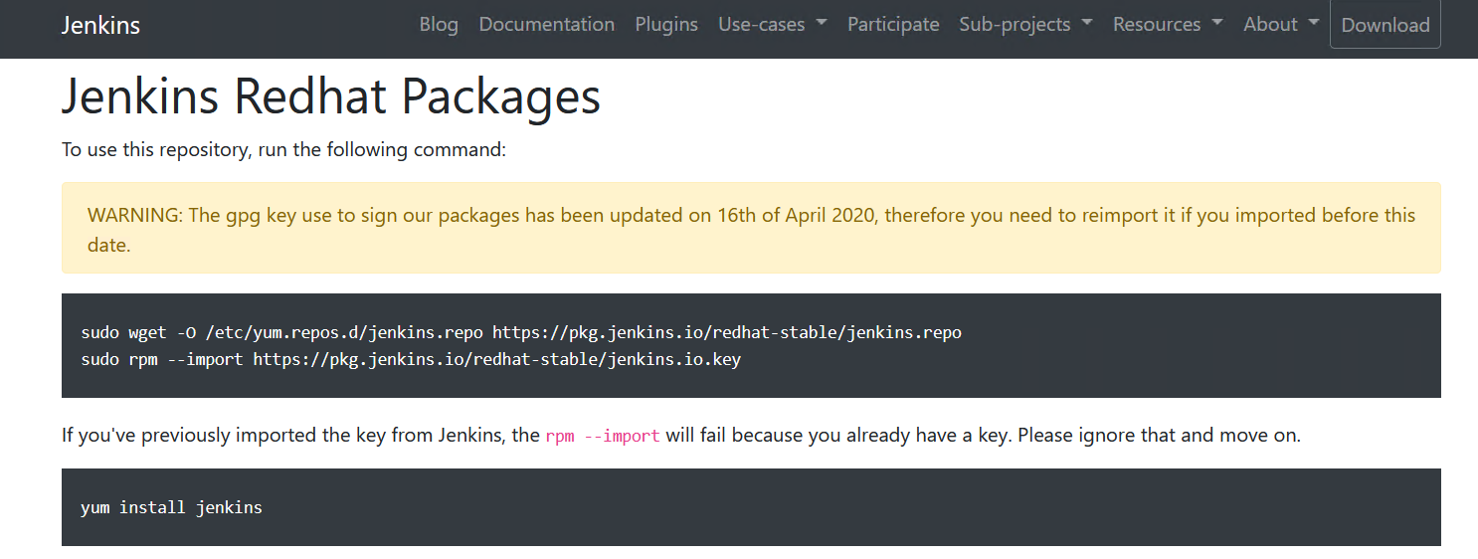
Task: Open the Blog page
Action: click(x=439, y=25)
